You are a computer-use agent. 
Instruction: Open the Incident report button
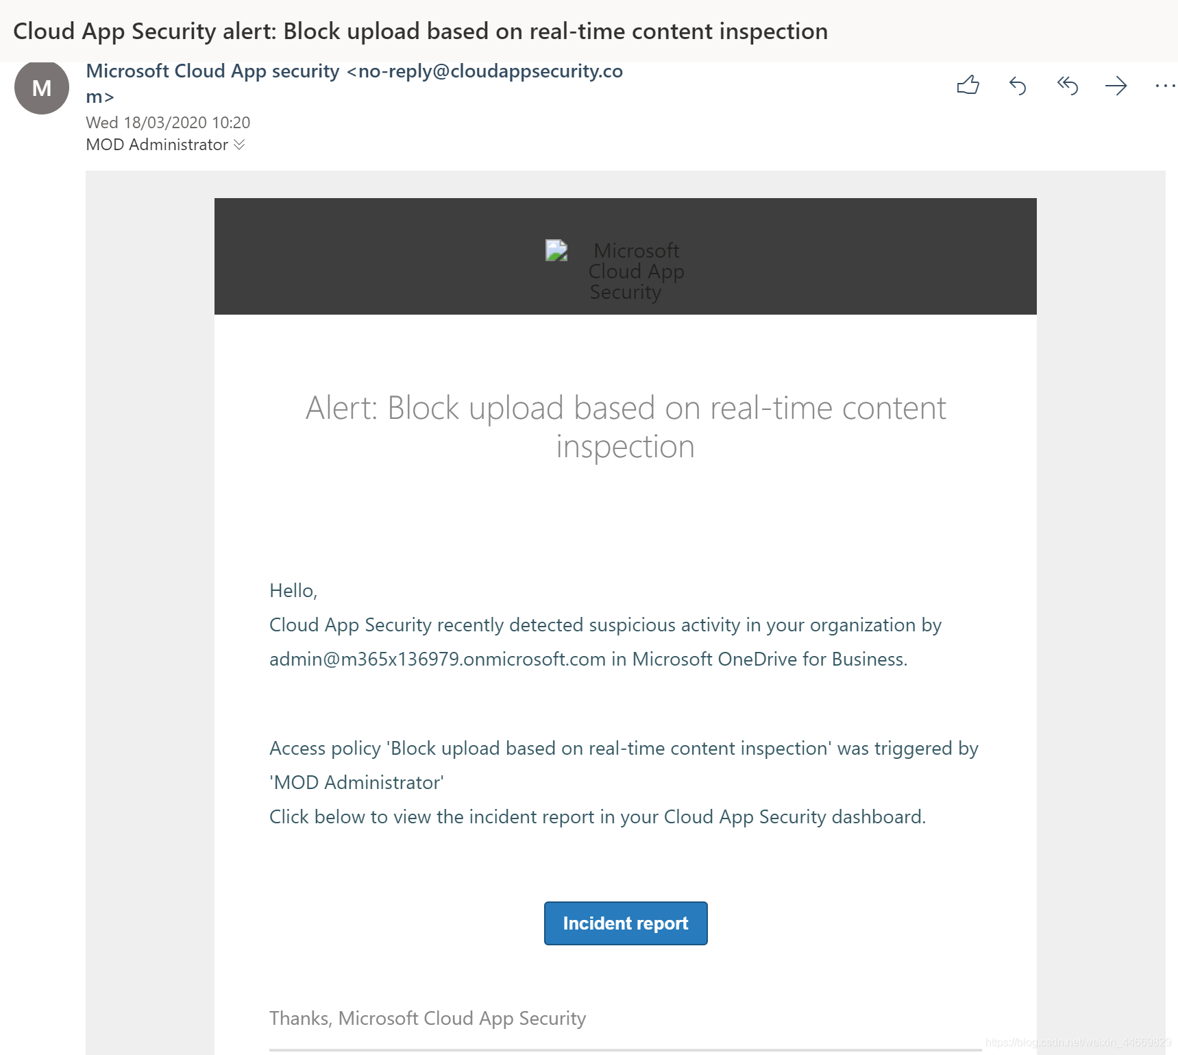[626, 923]
